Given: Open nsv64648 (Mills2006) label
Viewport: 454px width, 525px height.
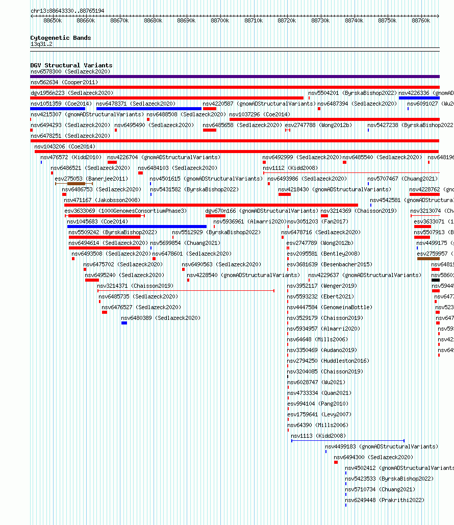Looking at the screenshot, I should (x=317, y=339).
